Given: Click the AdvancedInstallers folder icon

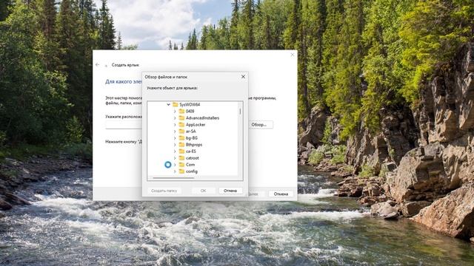Looking at the screenshot, I should pos(181,118).
